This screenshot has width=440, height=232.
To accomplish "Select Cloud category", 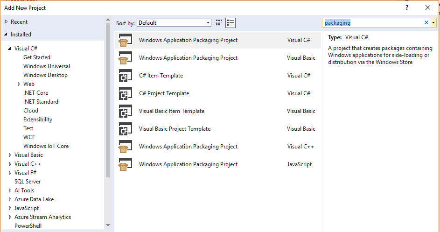I will [31, 110].
